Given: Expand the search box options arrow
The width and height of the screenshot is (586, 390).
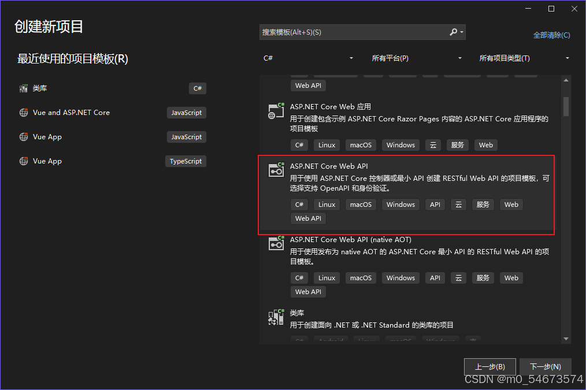Looking at the screenshot, I should point(462,32).
